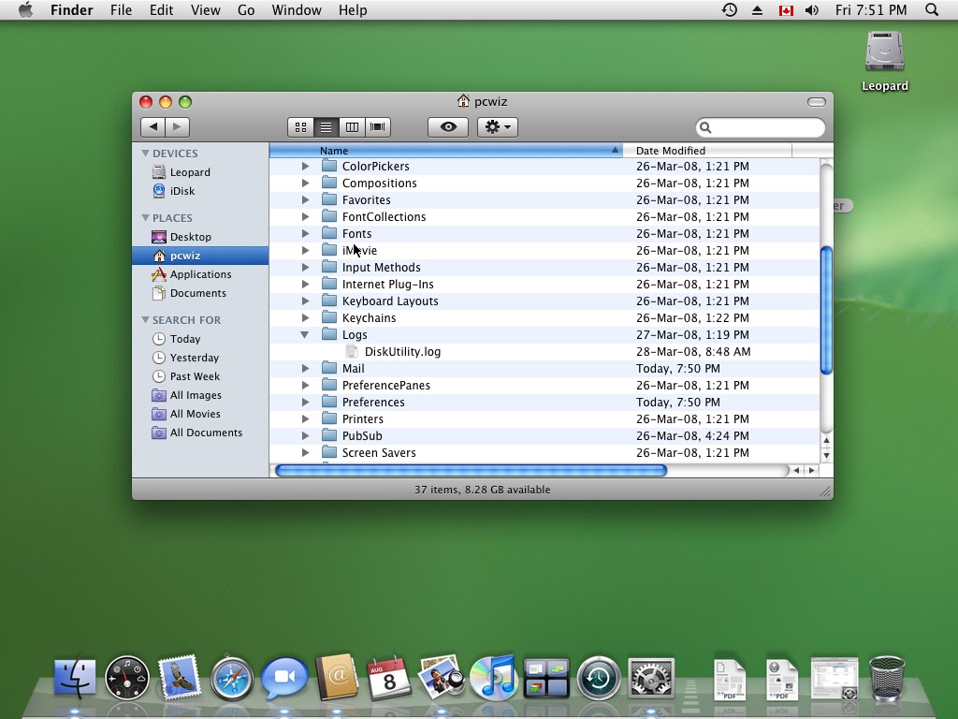Image resolution: width=958 pixels, height=719 pixels.
Task: Expand the Fonts folder triangle
Action: point(305,233)
